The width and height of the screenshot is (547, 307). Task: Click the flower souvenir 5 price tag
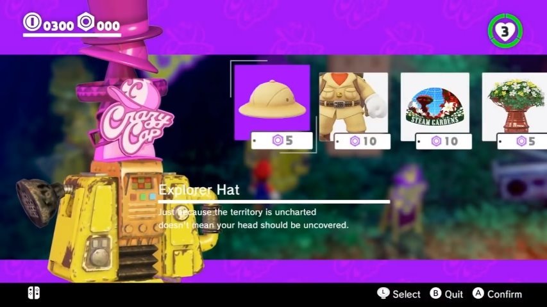click(x=522, y=142)
